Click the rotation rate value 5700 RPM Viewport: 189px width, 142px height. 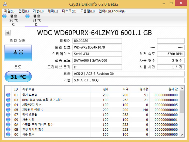click(171, 54)
